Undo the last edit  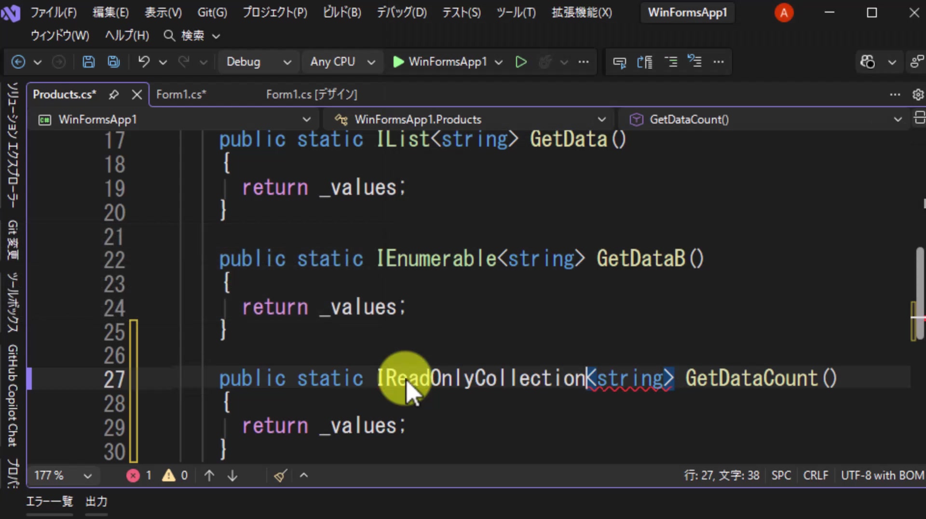pos(144,62)
